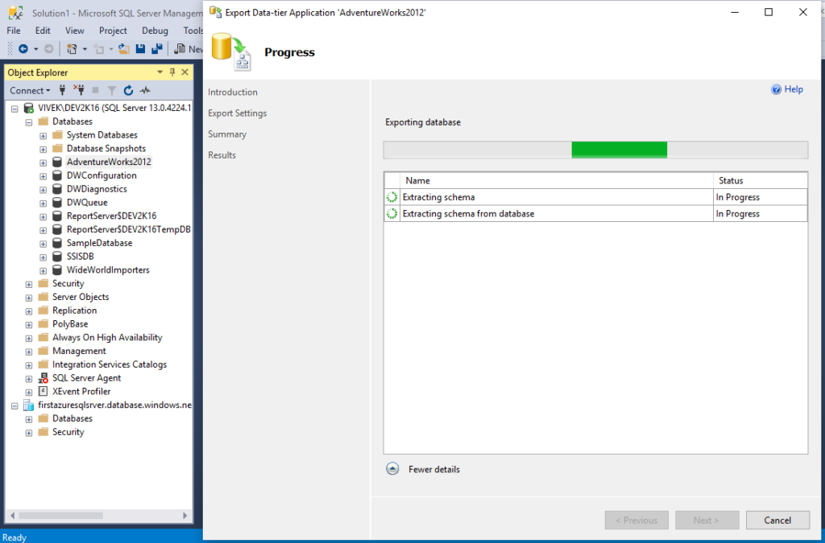The height and width of the screenshot is (543, 825).
Task: Expand the SQL Server Agent node
Action: click(29, 377)
